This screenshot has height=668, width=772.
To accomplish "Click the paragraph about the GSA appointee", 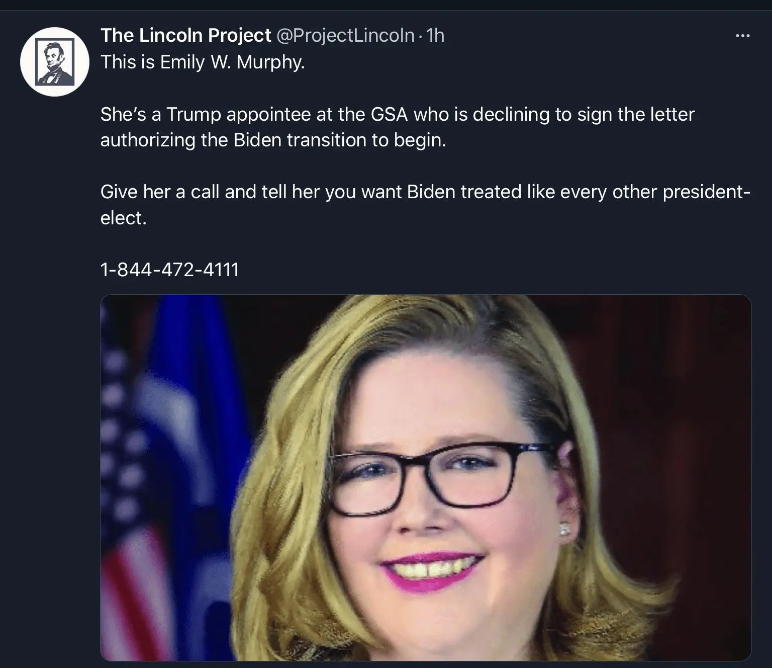I will (397, 127).
